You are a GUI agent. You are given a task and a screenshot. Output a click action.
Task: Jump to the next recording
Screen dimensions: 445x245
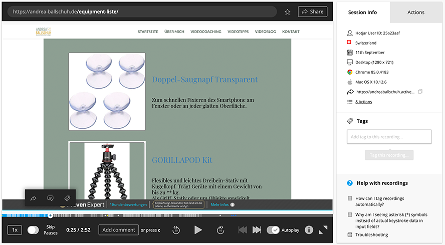pos(257,230)
